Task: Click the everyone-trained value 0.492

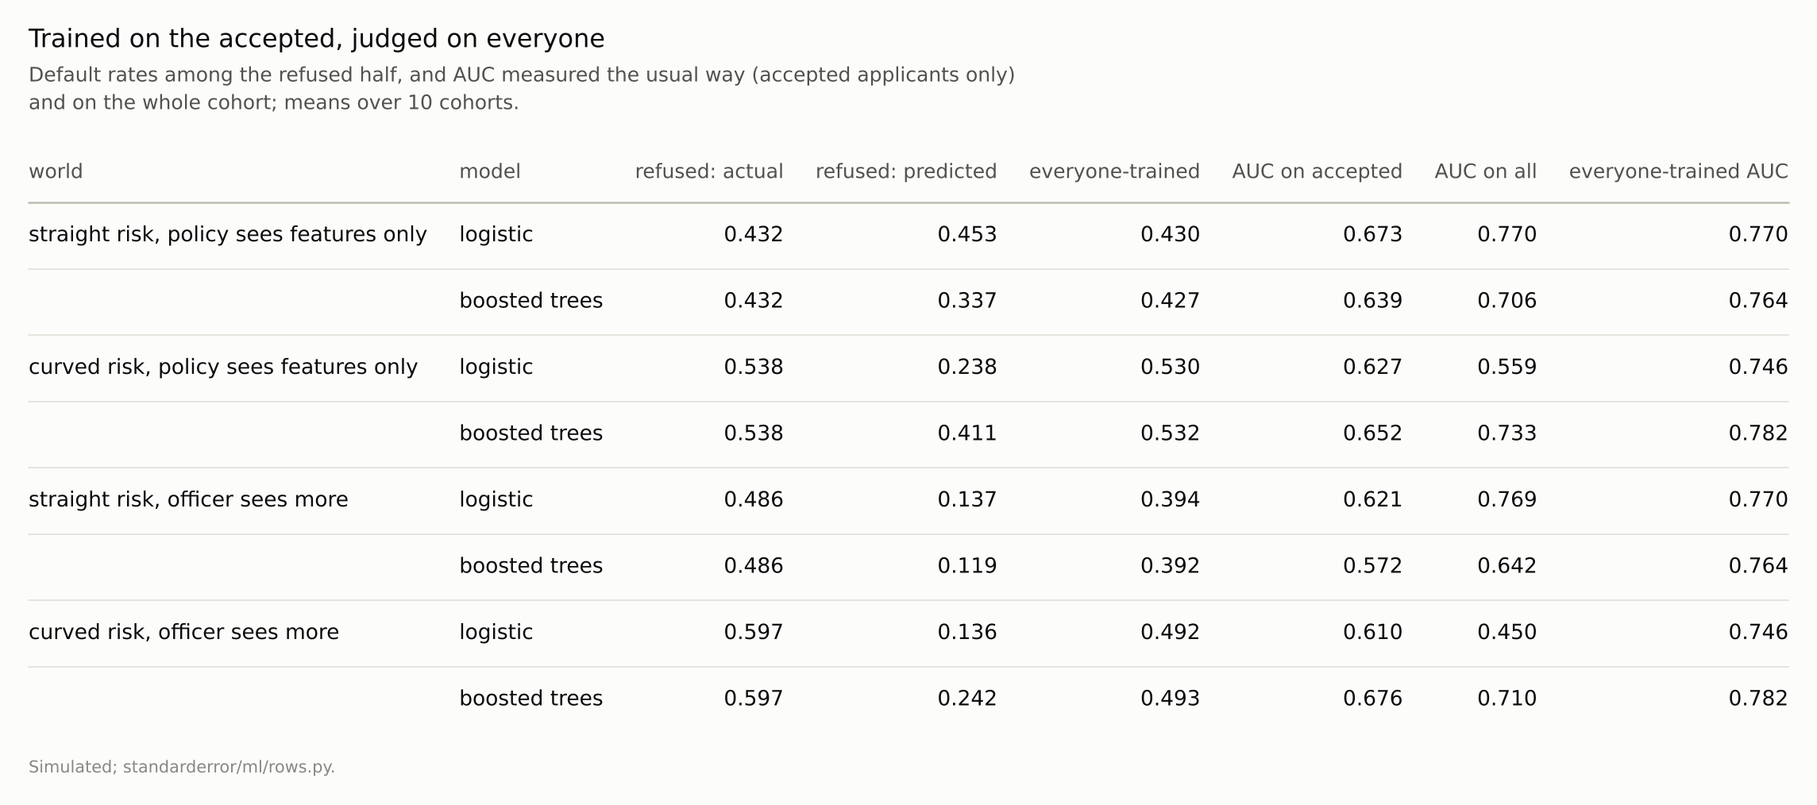Action: point(1170,632)
